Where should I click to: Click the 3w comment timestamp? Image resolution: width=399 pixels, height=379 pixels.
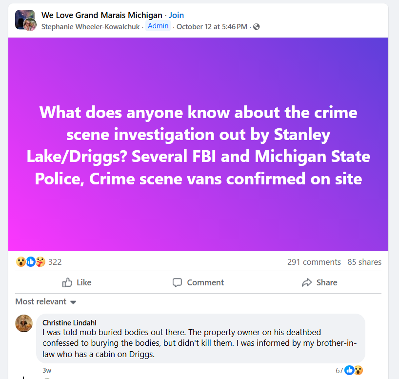coord(47,370)
